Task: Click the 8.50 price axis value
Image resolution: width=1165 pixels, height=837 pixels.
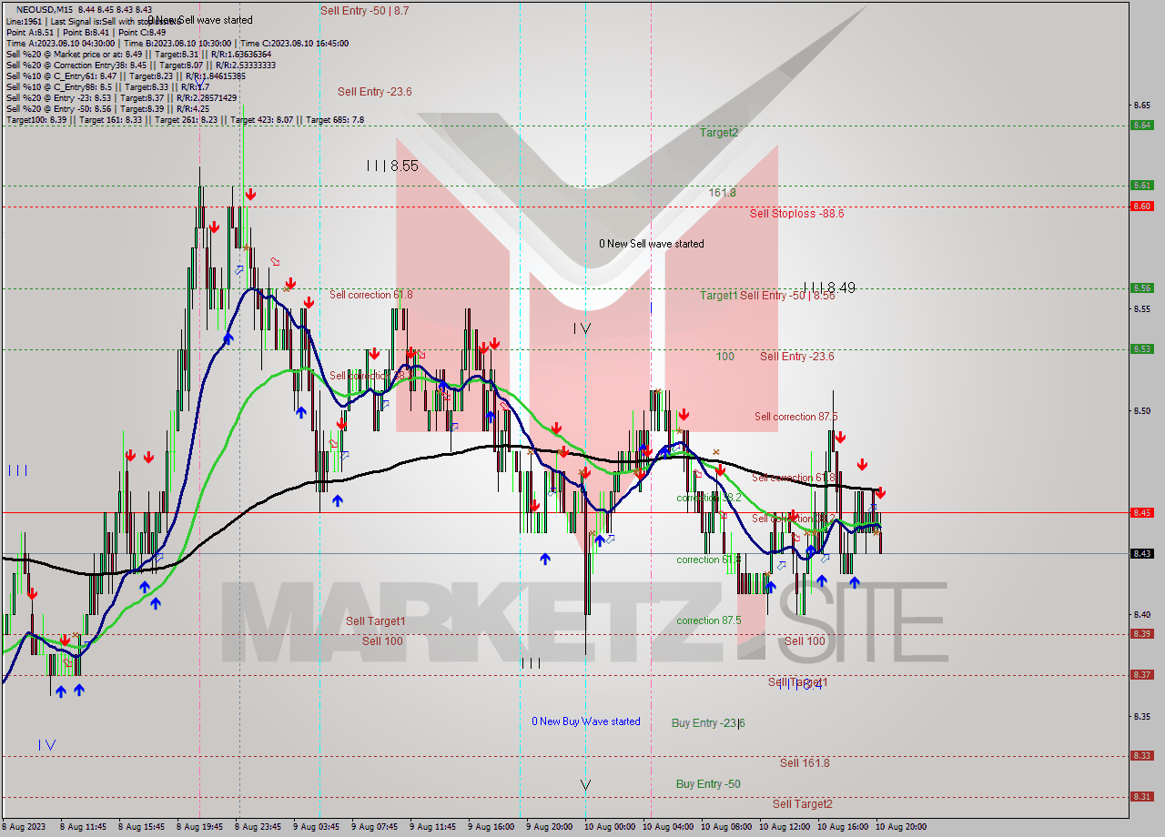Action: (x=1143, y=410)
